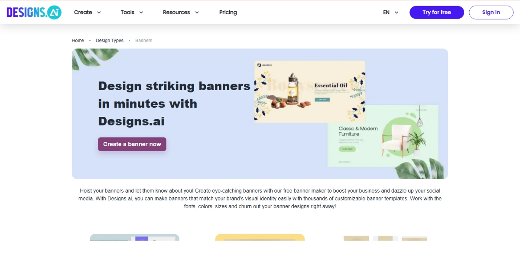Open the Resources menu
Image resolution: width=520 pixels, height=264 pixels.
click(181, 12)
